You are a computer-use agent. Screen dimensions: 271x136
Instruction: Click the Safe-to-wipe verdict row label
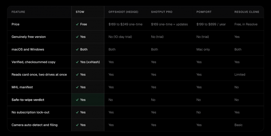(x=28, y=100)
